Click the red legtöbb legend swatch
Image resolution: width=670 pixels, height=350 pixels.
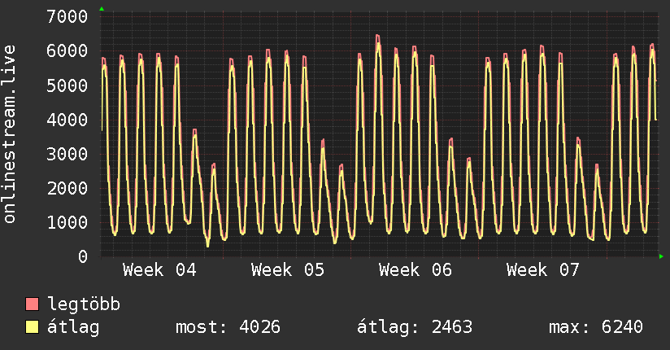[33, 305]
